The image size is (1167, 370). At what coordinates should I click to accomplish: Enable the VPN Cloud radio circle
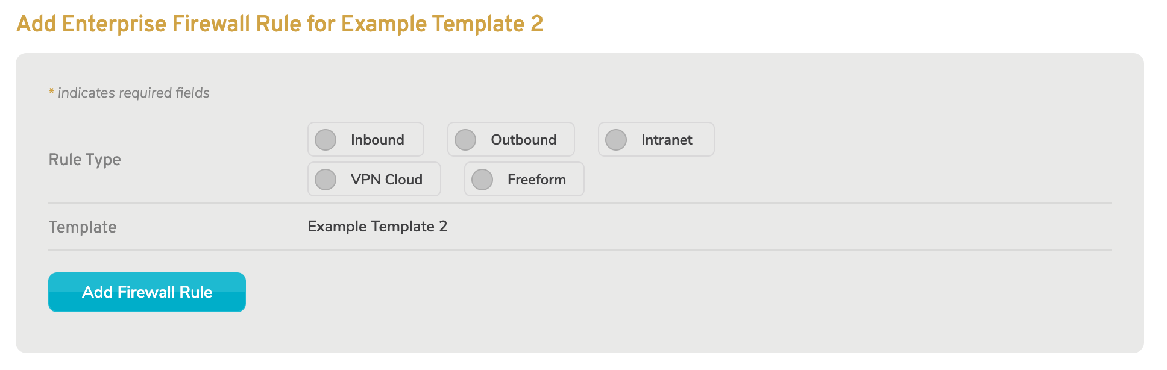[326, 180]
